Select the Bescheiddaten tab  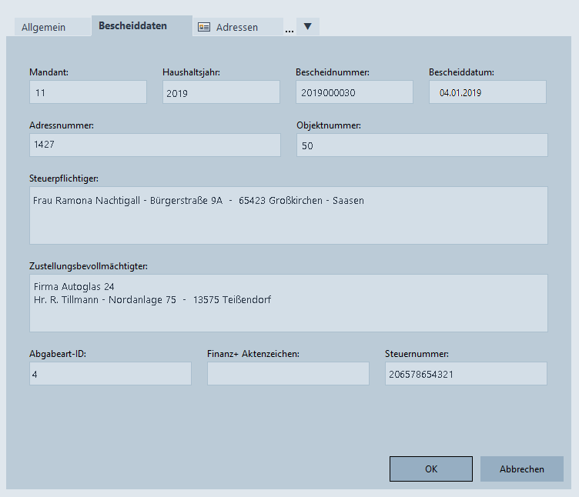(132, 25)
